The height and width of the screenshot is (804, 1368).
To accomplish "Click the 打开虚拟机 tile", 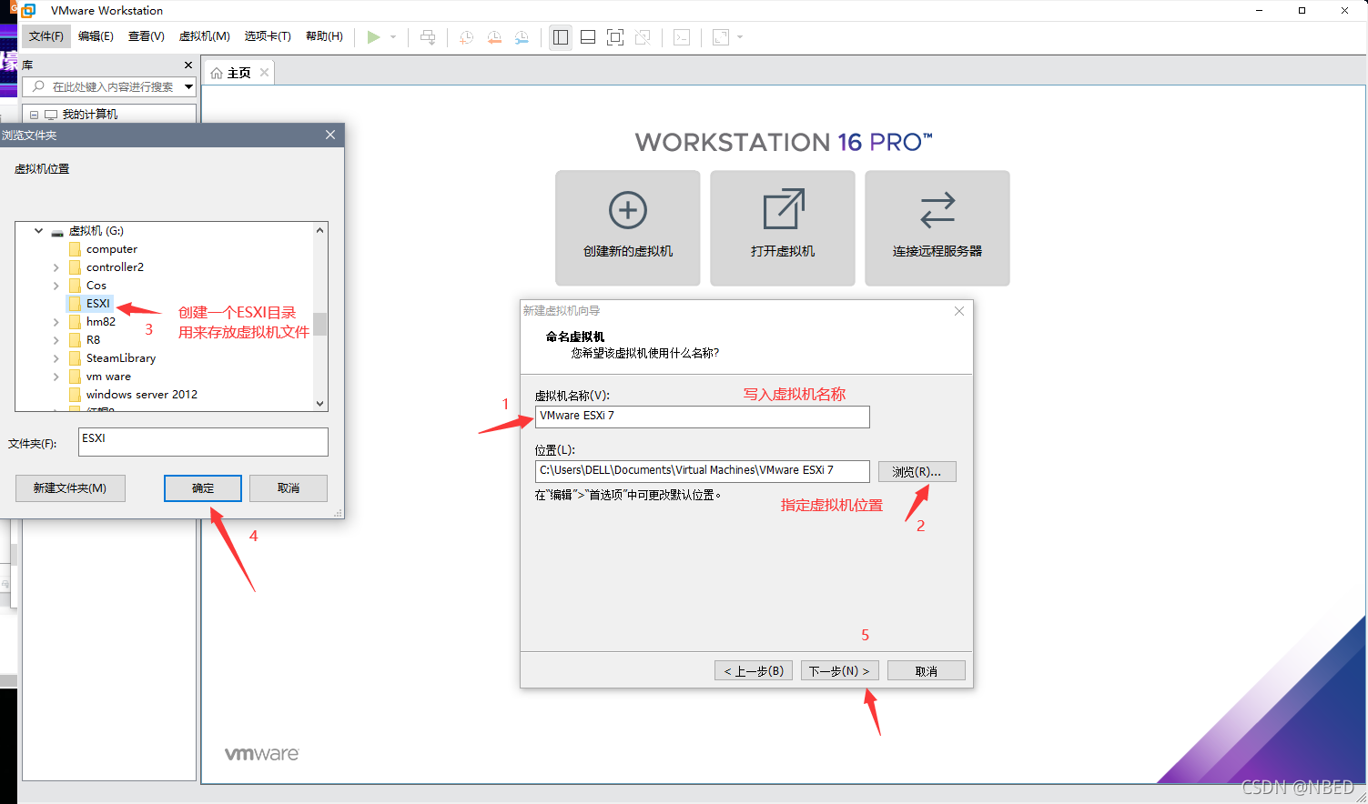I will coord(783,228).
